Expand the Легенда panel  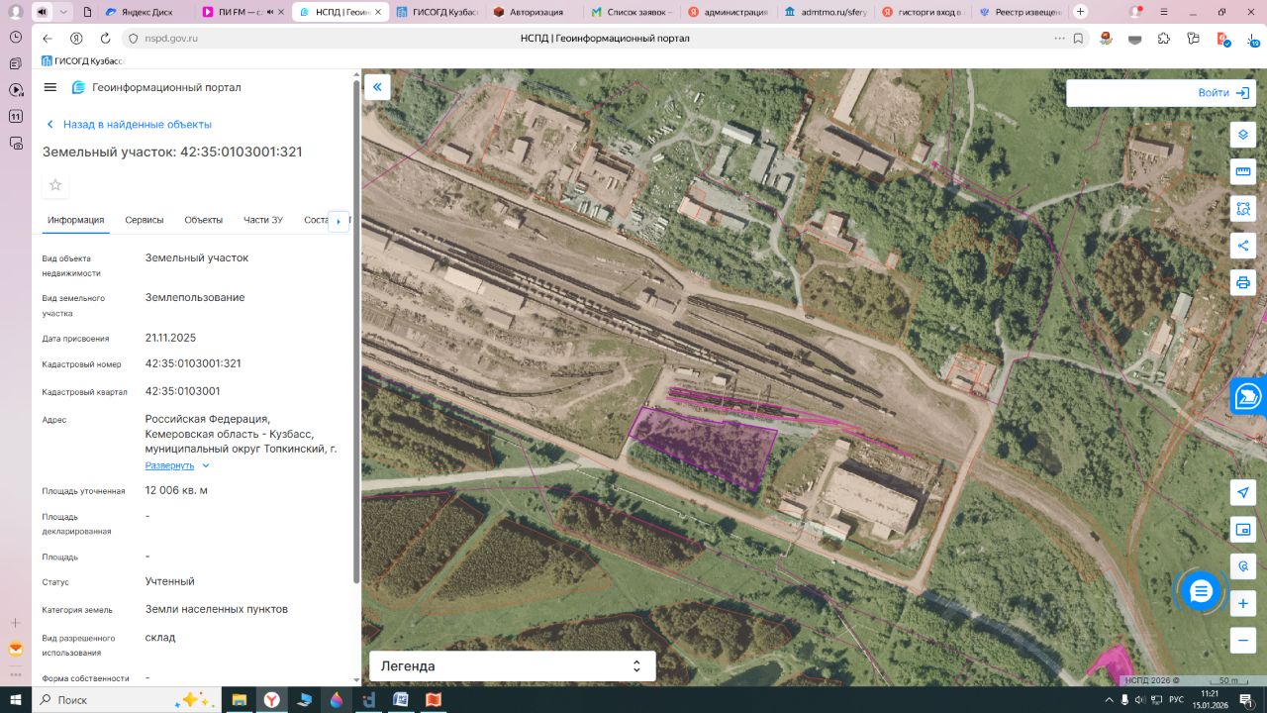point(513,666)
